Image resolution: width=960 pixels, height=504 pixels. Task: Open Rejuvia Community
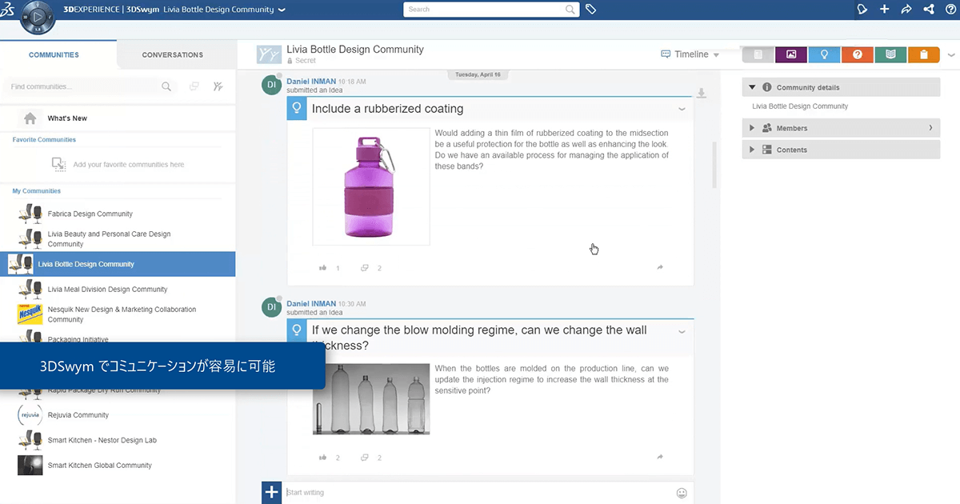[x=78, y=415]
